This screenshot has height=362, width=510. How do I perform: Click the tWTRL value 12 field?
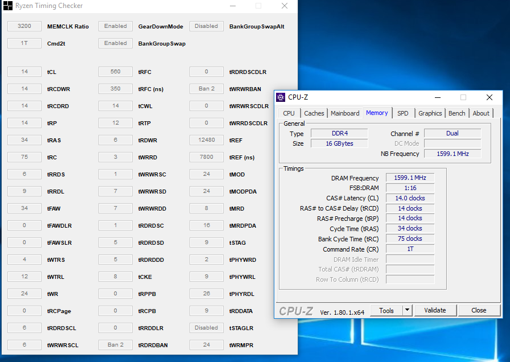point(24,277)
